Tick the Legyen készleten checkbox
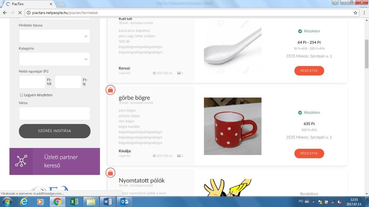 22,95
